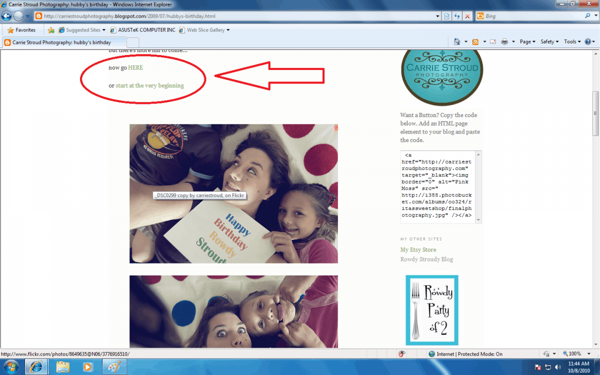Viewport: 600px width, 375px height.
Task: Click the Action Center flag tray icon
Action: (x=539, y=367)
